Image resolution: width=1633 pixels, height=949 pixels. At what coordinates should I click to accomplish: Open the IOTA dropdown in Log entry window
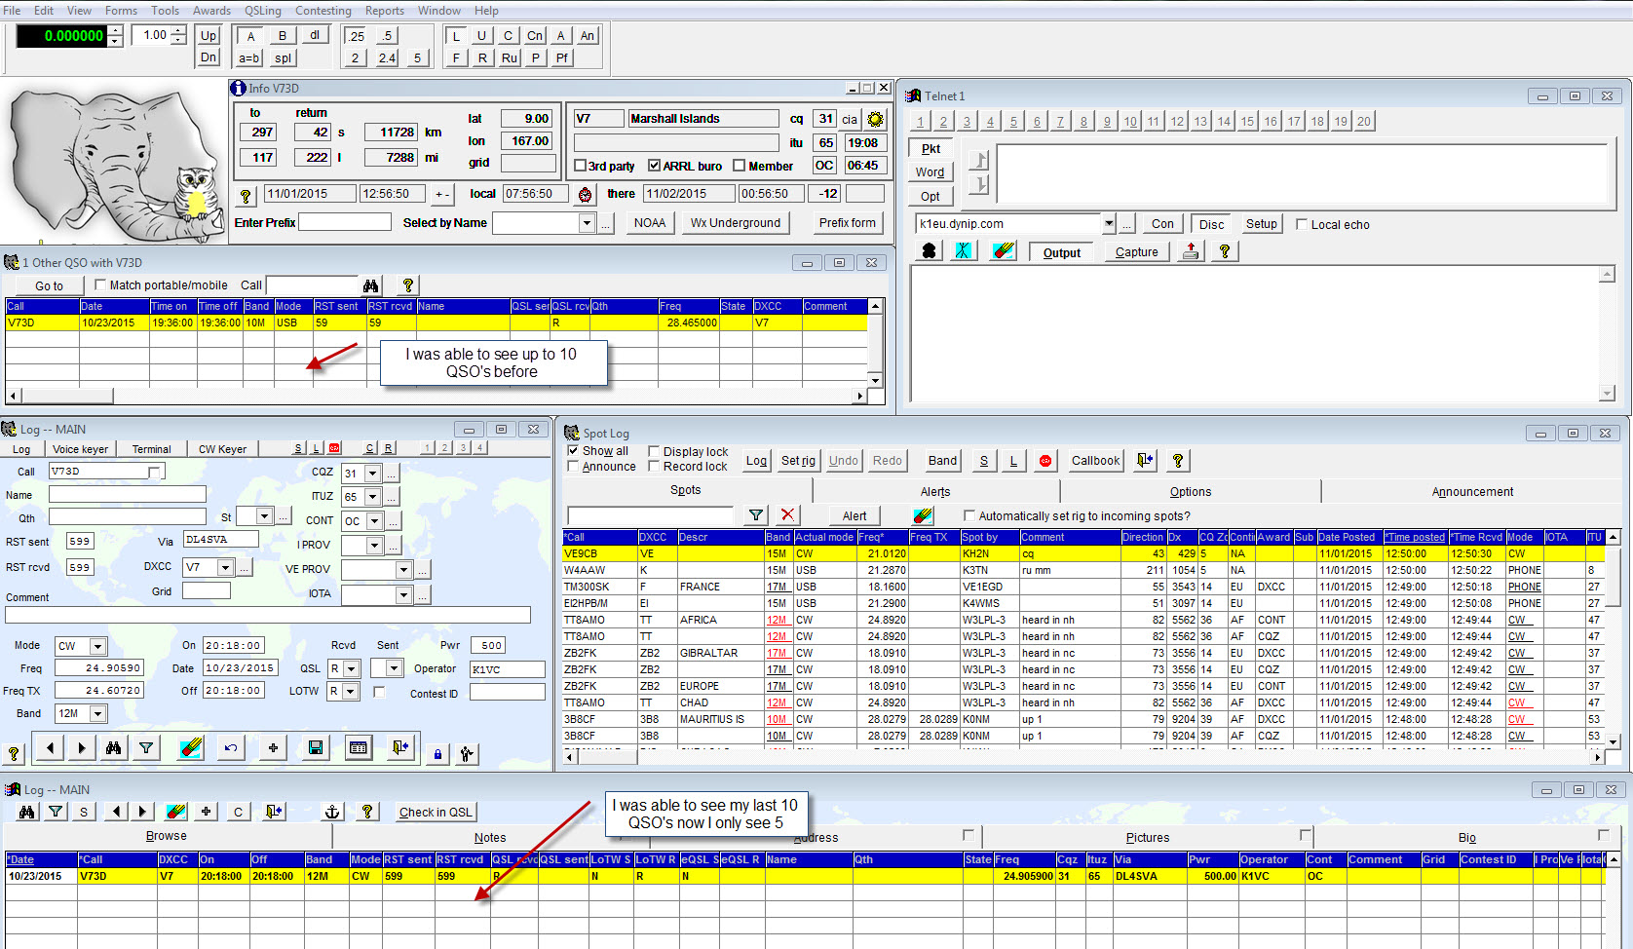[x=403, y=594]
